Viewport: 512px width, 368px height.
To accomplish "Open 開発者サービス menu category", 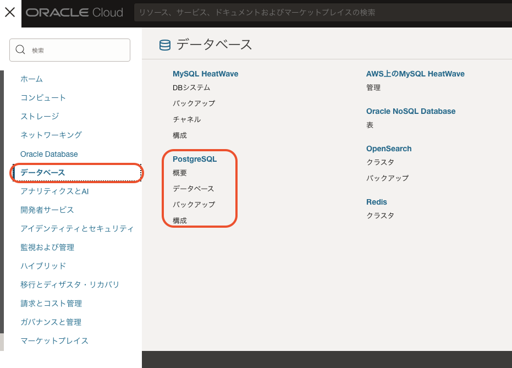I will 47,210.
